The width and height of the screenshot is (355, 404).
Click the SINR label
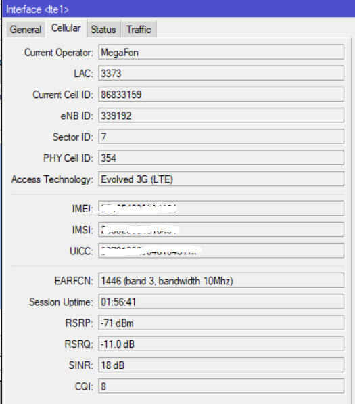click(81, 365)
